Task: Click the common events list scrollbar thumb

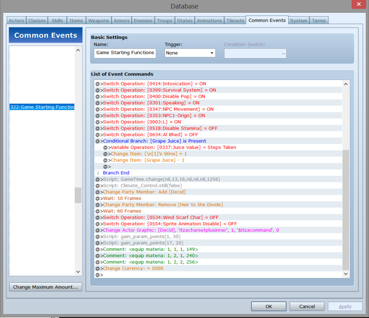Action: (x=78, y=195)
